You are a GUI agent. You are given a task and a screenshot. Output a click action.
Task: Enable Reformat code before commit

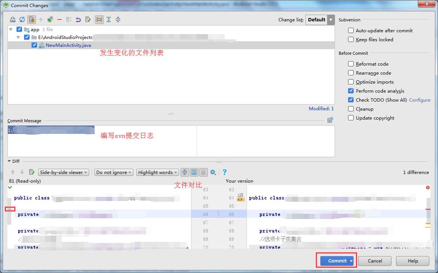(351, 64)
